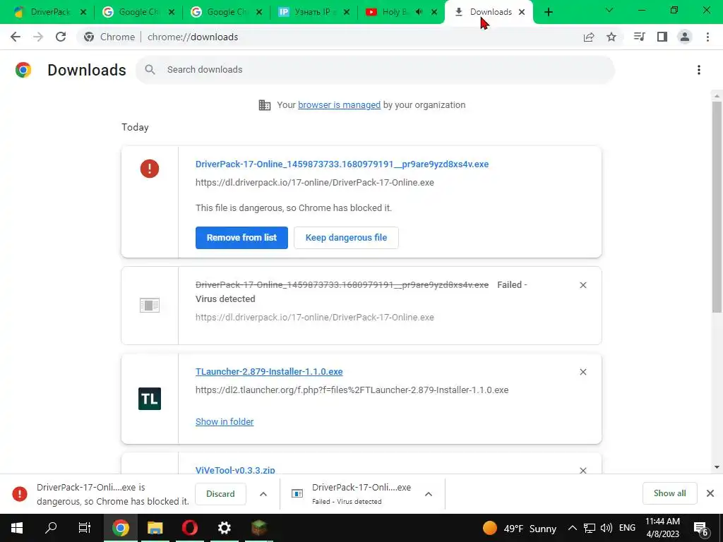Viewport: 723px width, 542px height.
Task: Open the volume control in system tray
Action: point(607,528)
